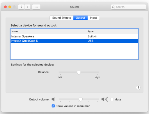This screenshot has width=149, height=114.
Task: Click the loud volume speaker icon
Action: [x=105, y=99]
